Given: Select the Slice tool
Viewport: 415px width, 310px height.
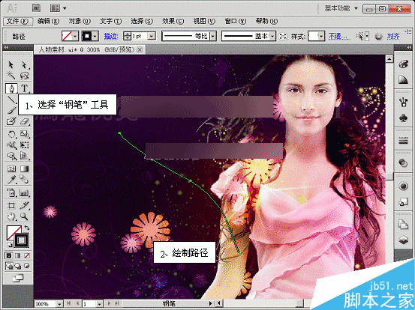Looking at the screenshot, I should [x=24, y=205].
